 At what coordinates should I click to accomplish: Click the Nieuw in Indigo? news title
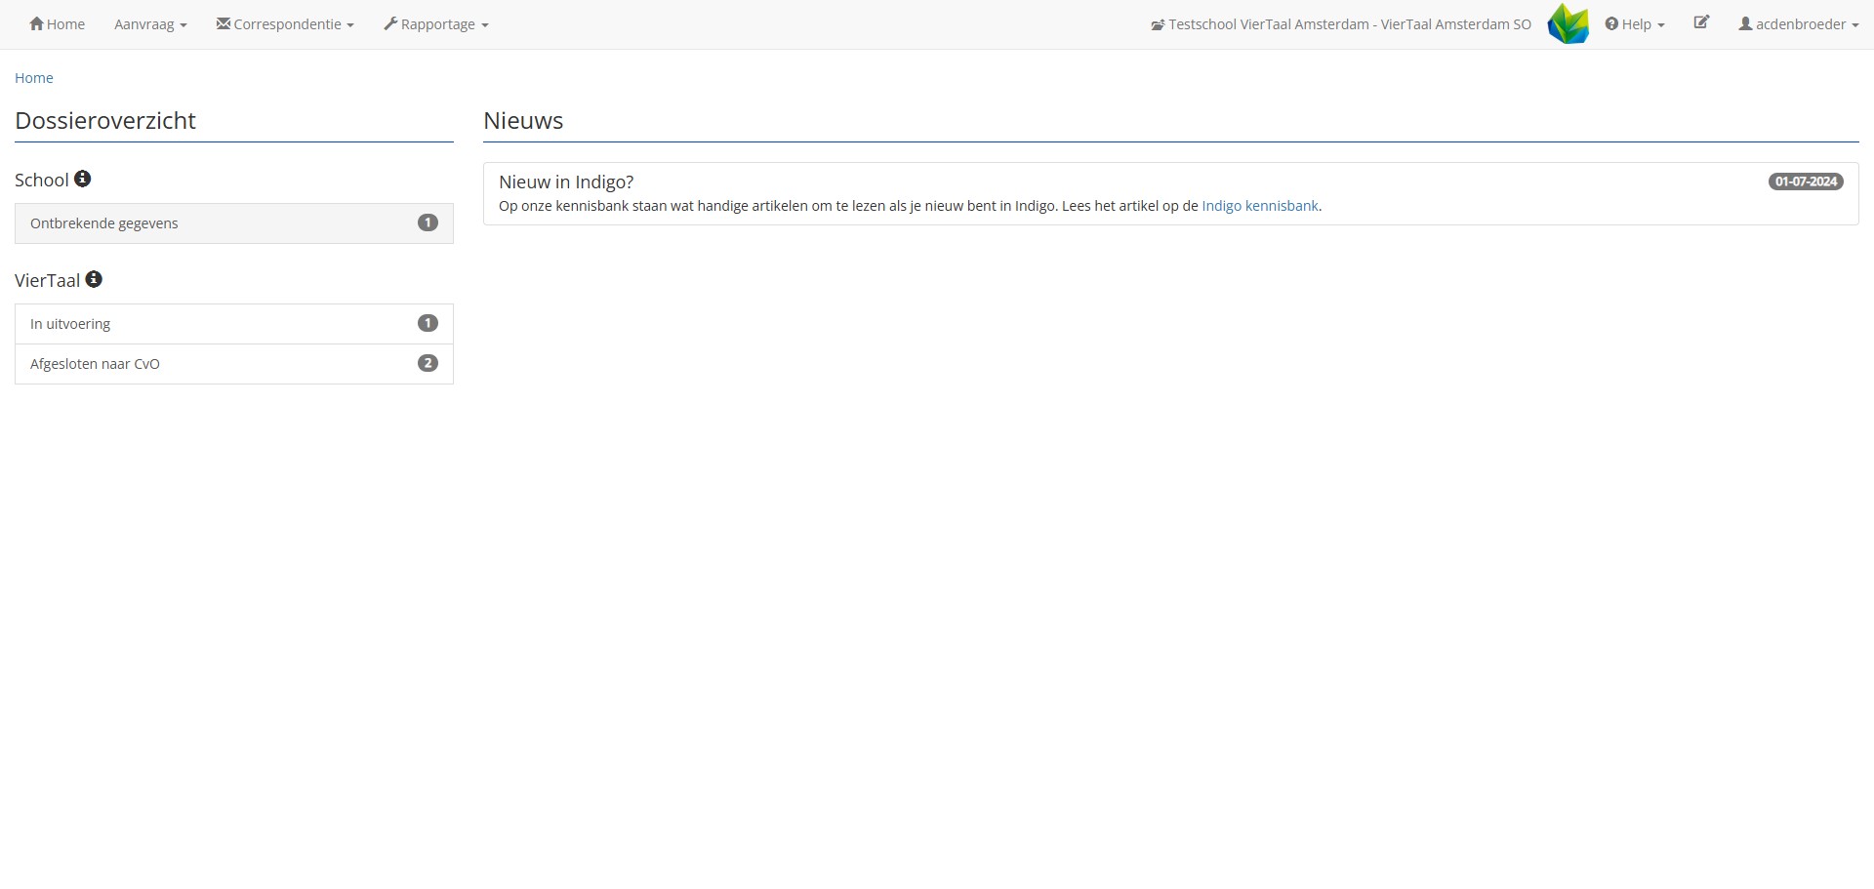point(566,182)
